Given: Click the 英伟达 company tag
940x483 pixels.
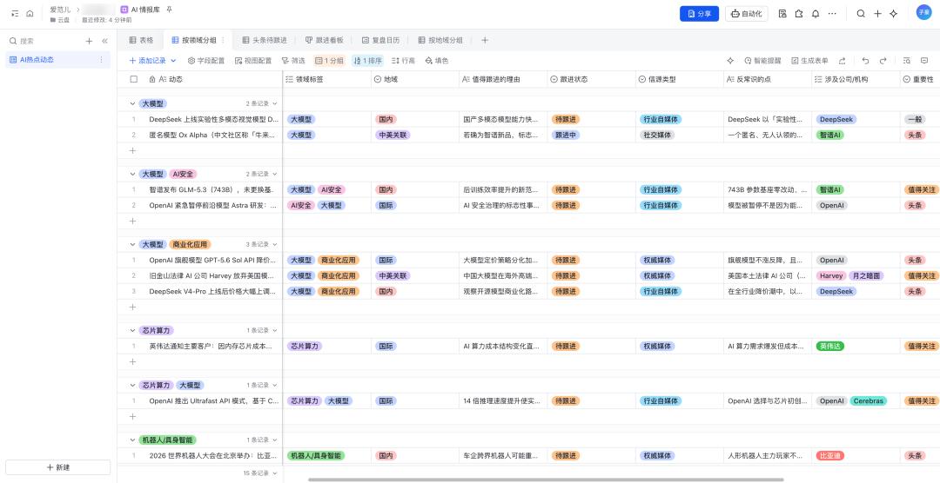Looking at the screenshot, I should [829, 346].
